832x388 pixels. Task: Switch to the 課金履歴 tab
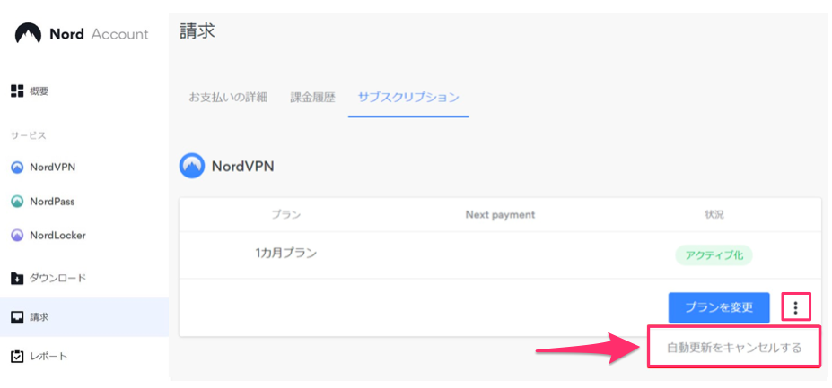tap(312, 98)
